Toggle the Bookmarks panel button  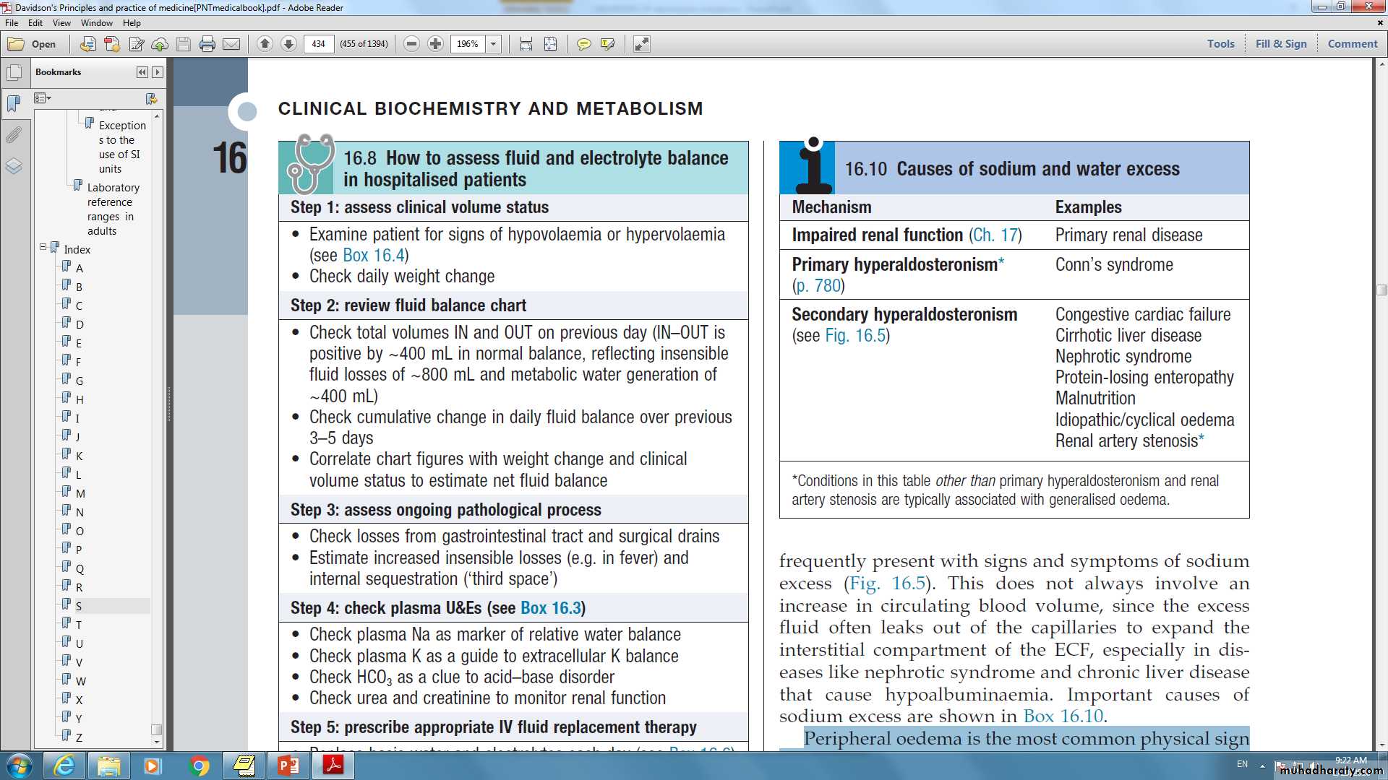[14, 103]
